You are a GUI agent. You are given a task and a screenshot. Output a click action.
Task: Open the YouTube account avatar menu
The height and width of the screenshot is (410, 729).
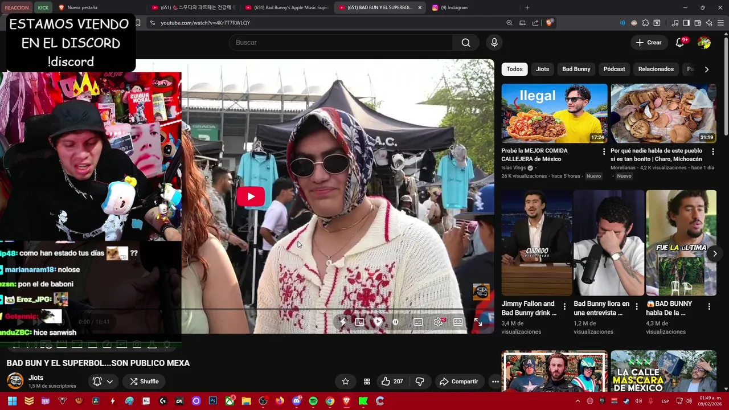(x=705, y=43)
